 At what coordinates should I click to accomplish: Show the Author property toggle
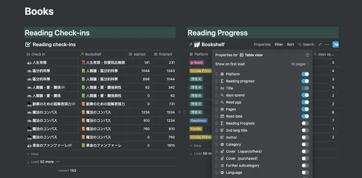(305, 138)
